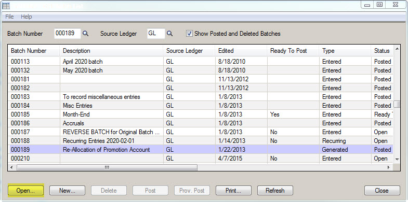
Task: Click the Minimize window button in title bar
Action: [x=367, y=5]
